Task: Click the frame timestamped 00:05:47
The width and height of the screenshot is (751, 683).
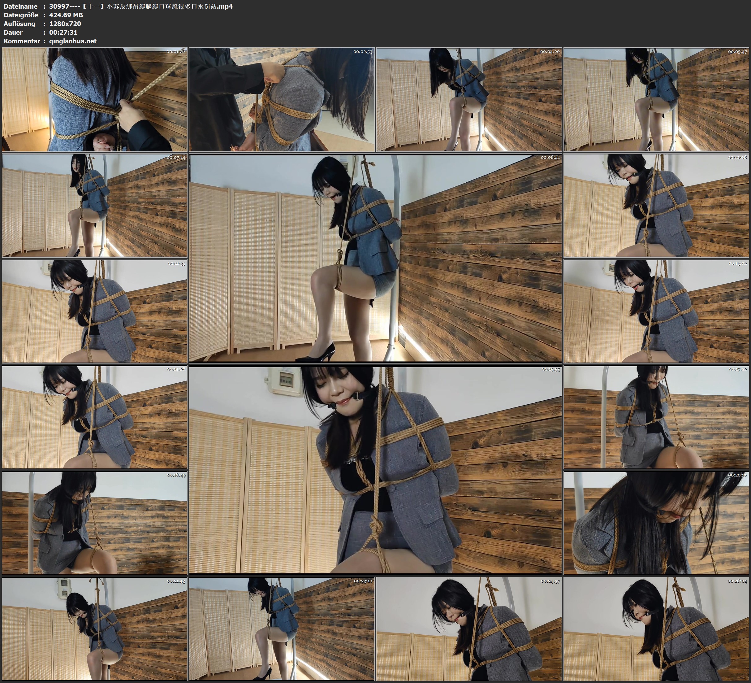Action: (656, 99)
